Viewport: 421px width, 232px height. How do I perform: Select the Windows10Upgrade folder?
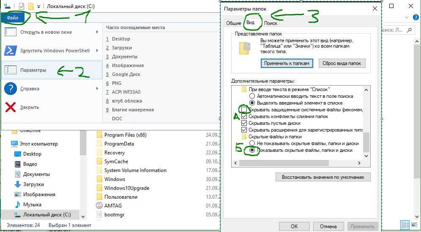(127, 188)
